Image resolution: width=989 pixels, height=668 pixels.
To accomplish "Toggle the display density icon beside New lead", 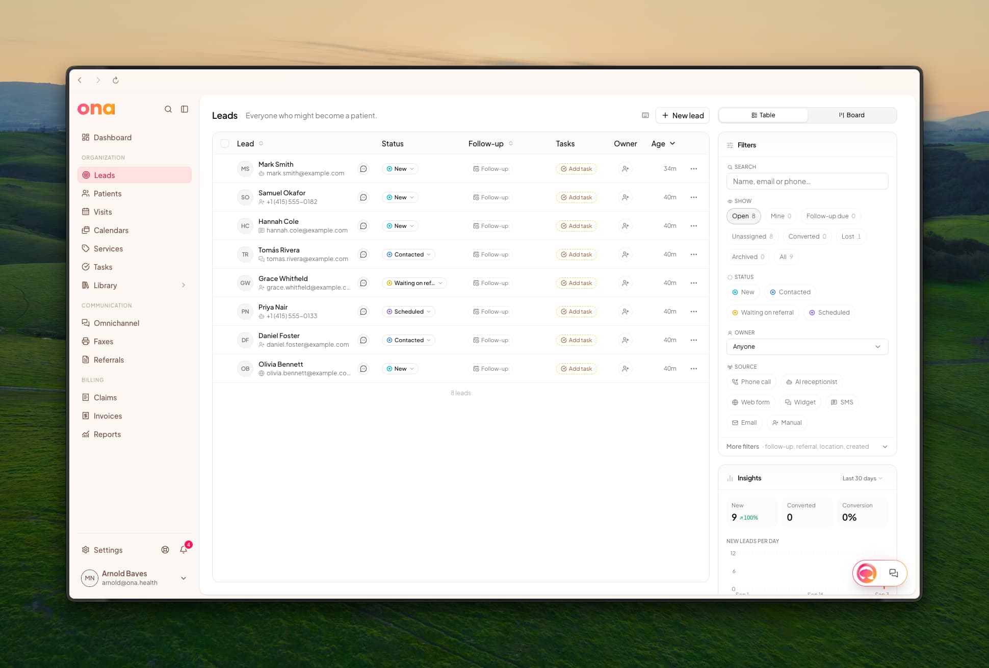I will (645, 115).
